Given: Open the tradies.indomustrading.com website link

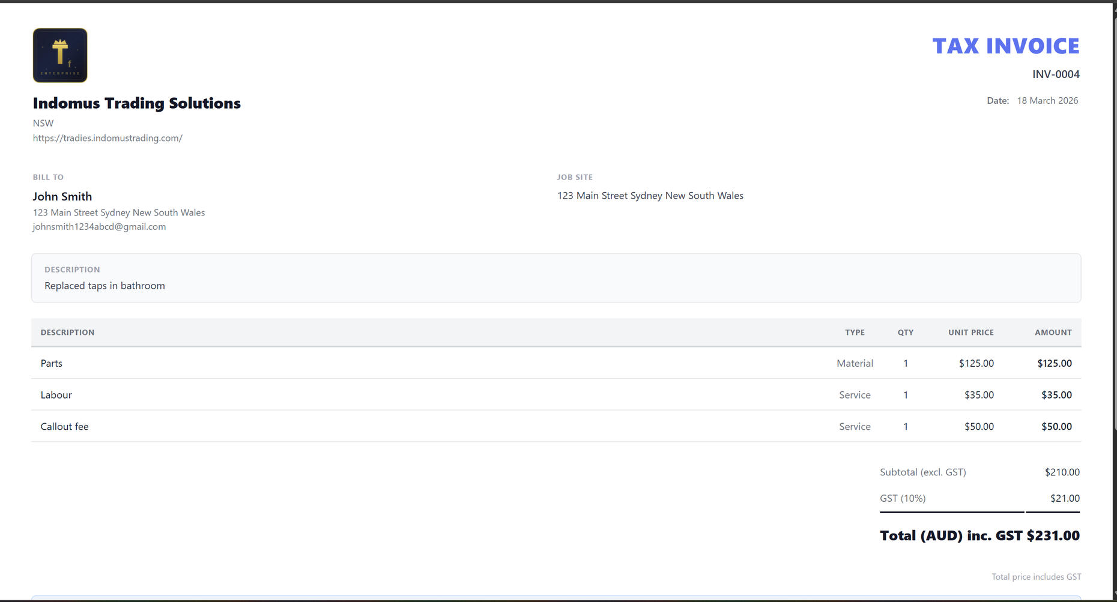Looking at the screenshot, I should [107, 138].
